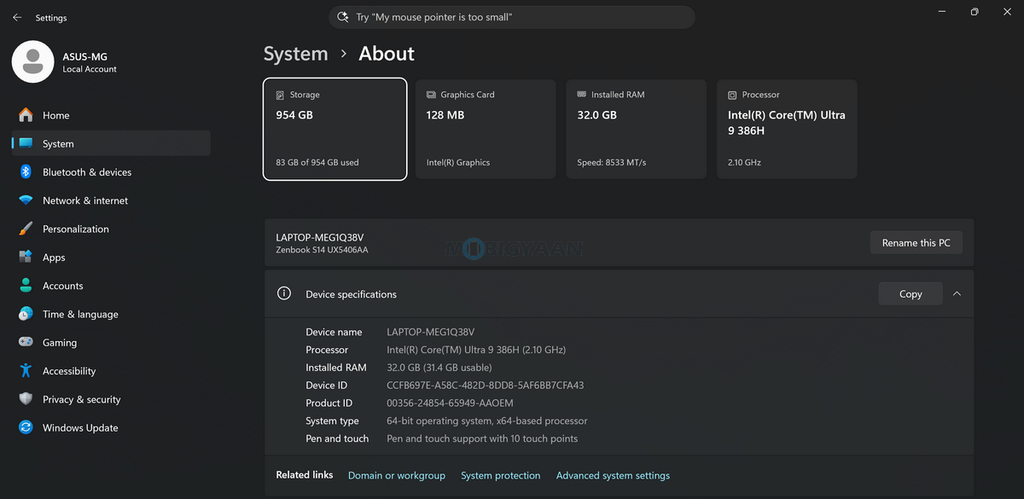Viewport: 1024px width, 499px height.
Task: Click the Personalization paintbrush icon
Action: (26, 229)
